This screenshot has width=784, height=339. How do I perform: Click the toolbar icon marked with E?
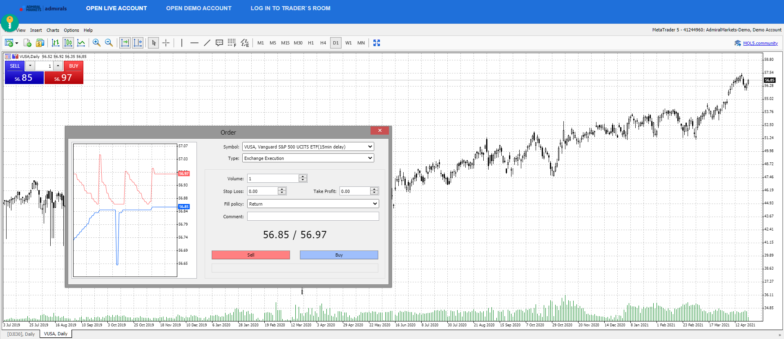245,43
